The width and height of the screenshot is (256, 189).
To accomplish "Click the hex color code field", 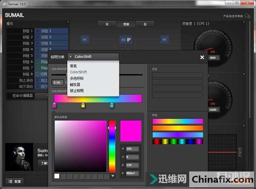I will click(132, 173).
